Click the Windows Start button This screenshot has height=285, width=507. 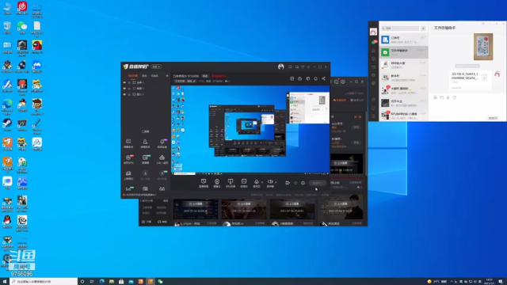click(5, 282)
